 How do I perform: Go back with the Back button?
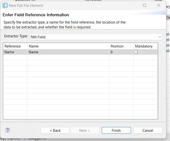tap(55, 130)
